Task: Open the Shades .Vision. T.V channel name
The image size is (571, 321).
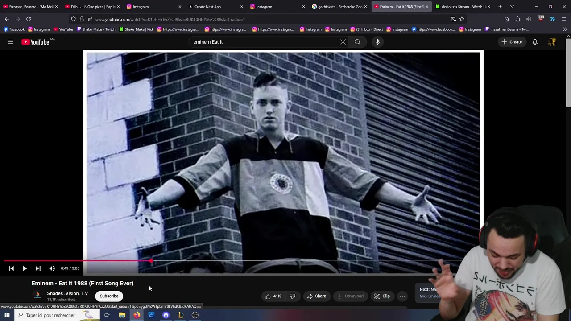Action: (67, 293)
